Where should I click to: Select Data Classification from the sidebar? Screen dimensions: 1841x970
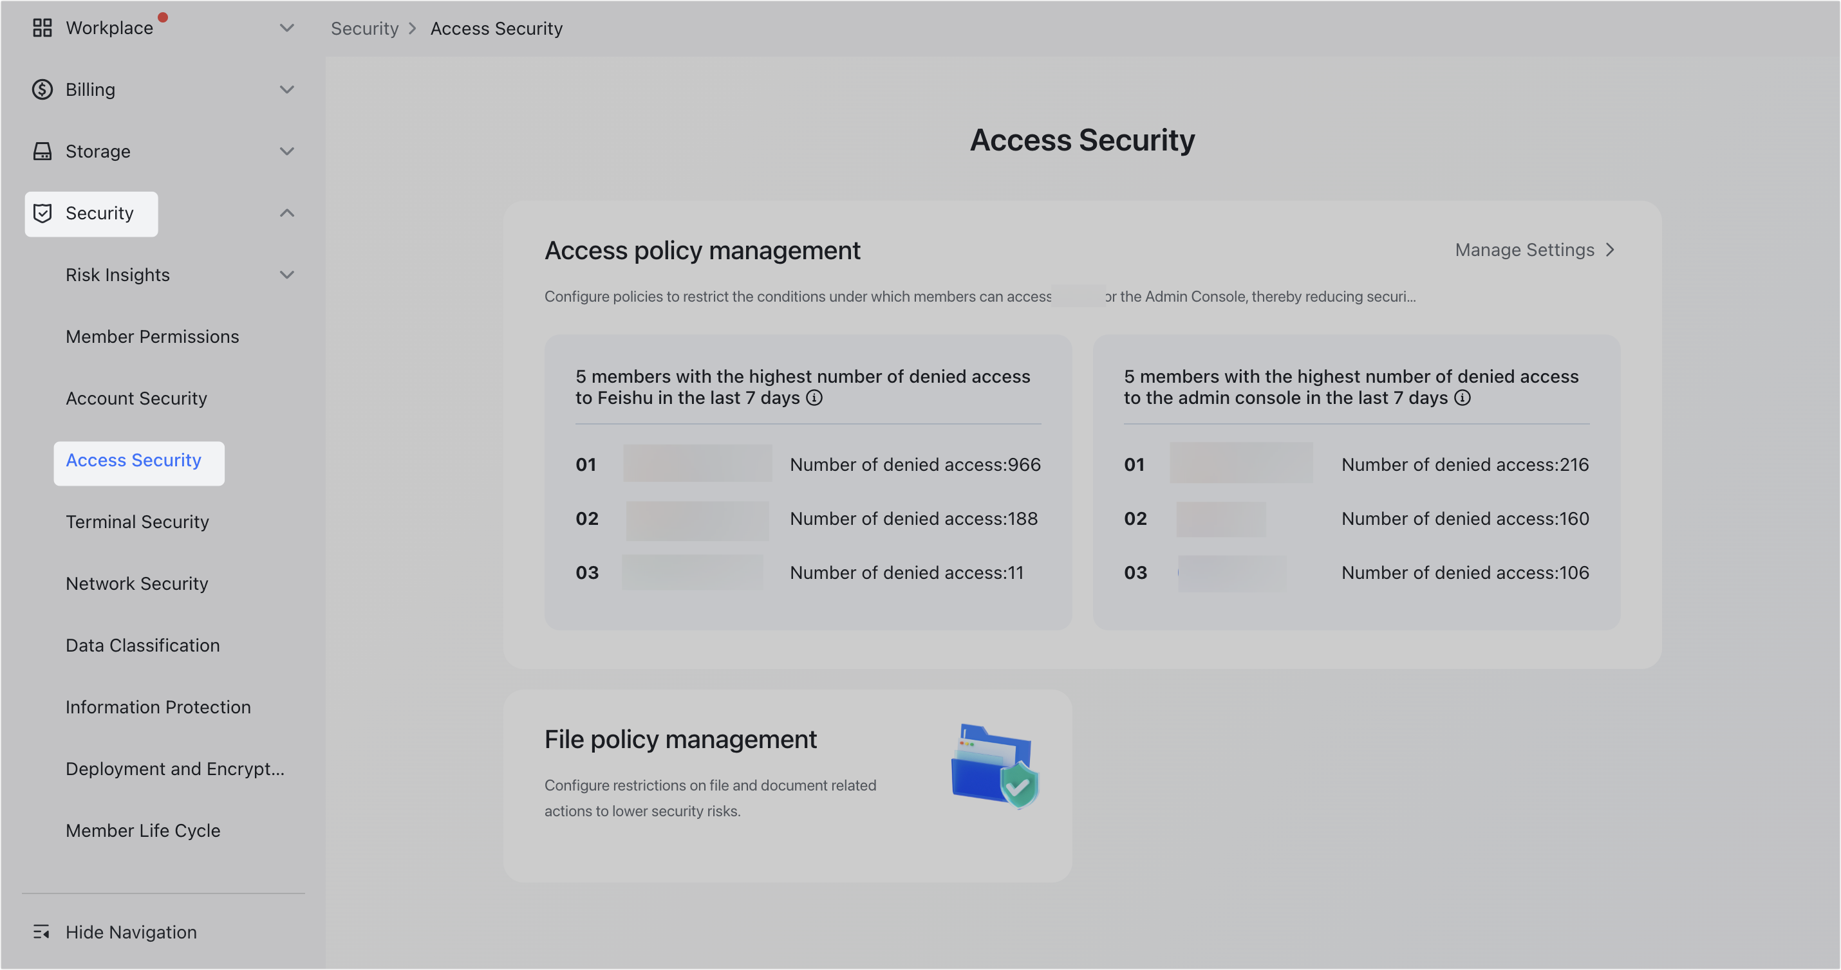point(142,645)
